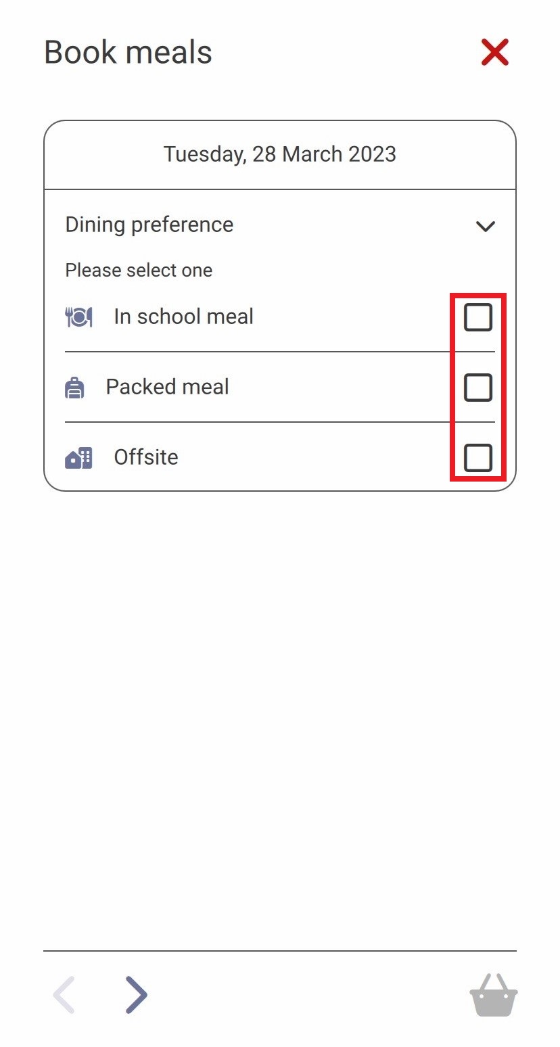Collapse the Dining preference chevron
Viewport: 560px width, 1047px height.
[x=486, y=227]
